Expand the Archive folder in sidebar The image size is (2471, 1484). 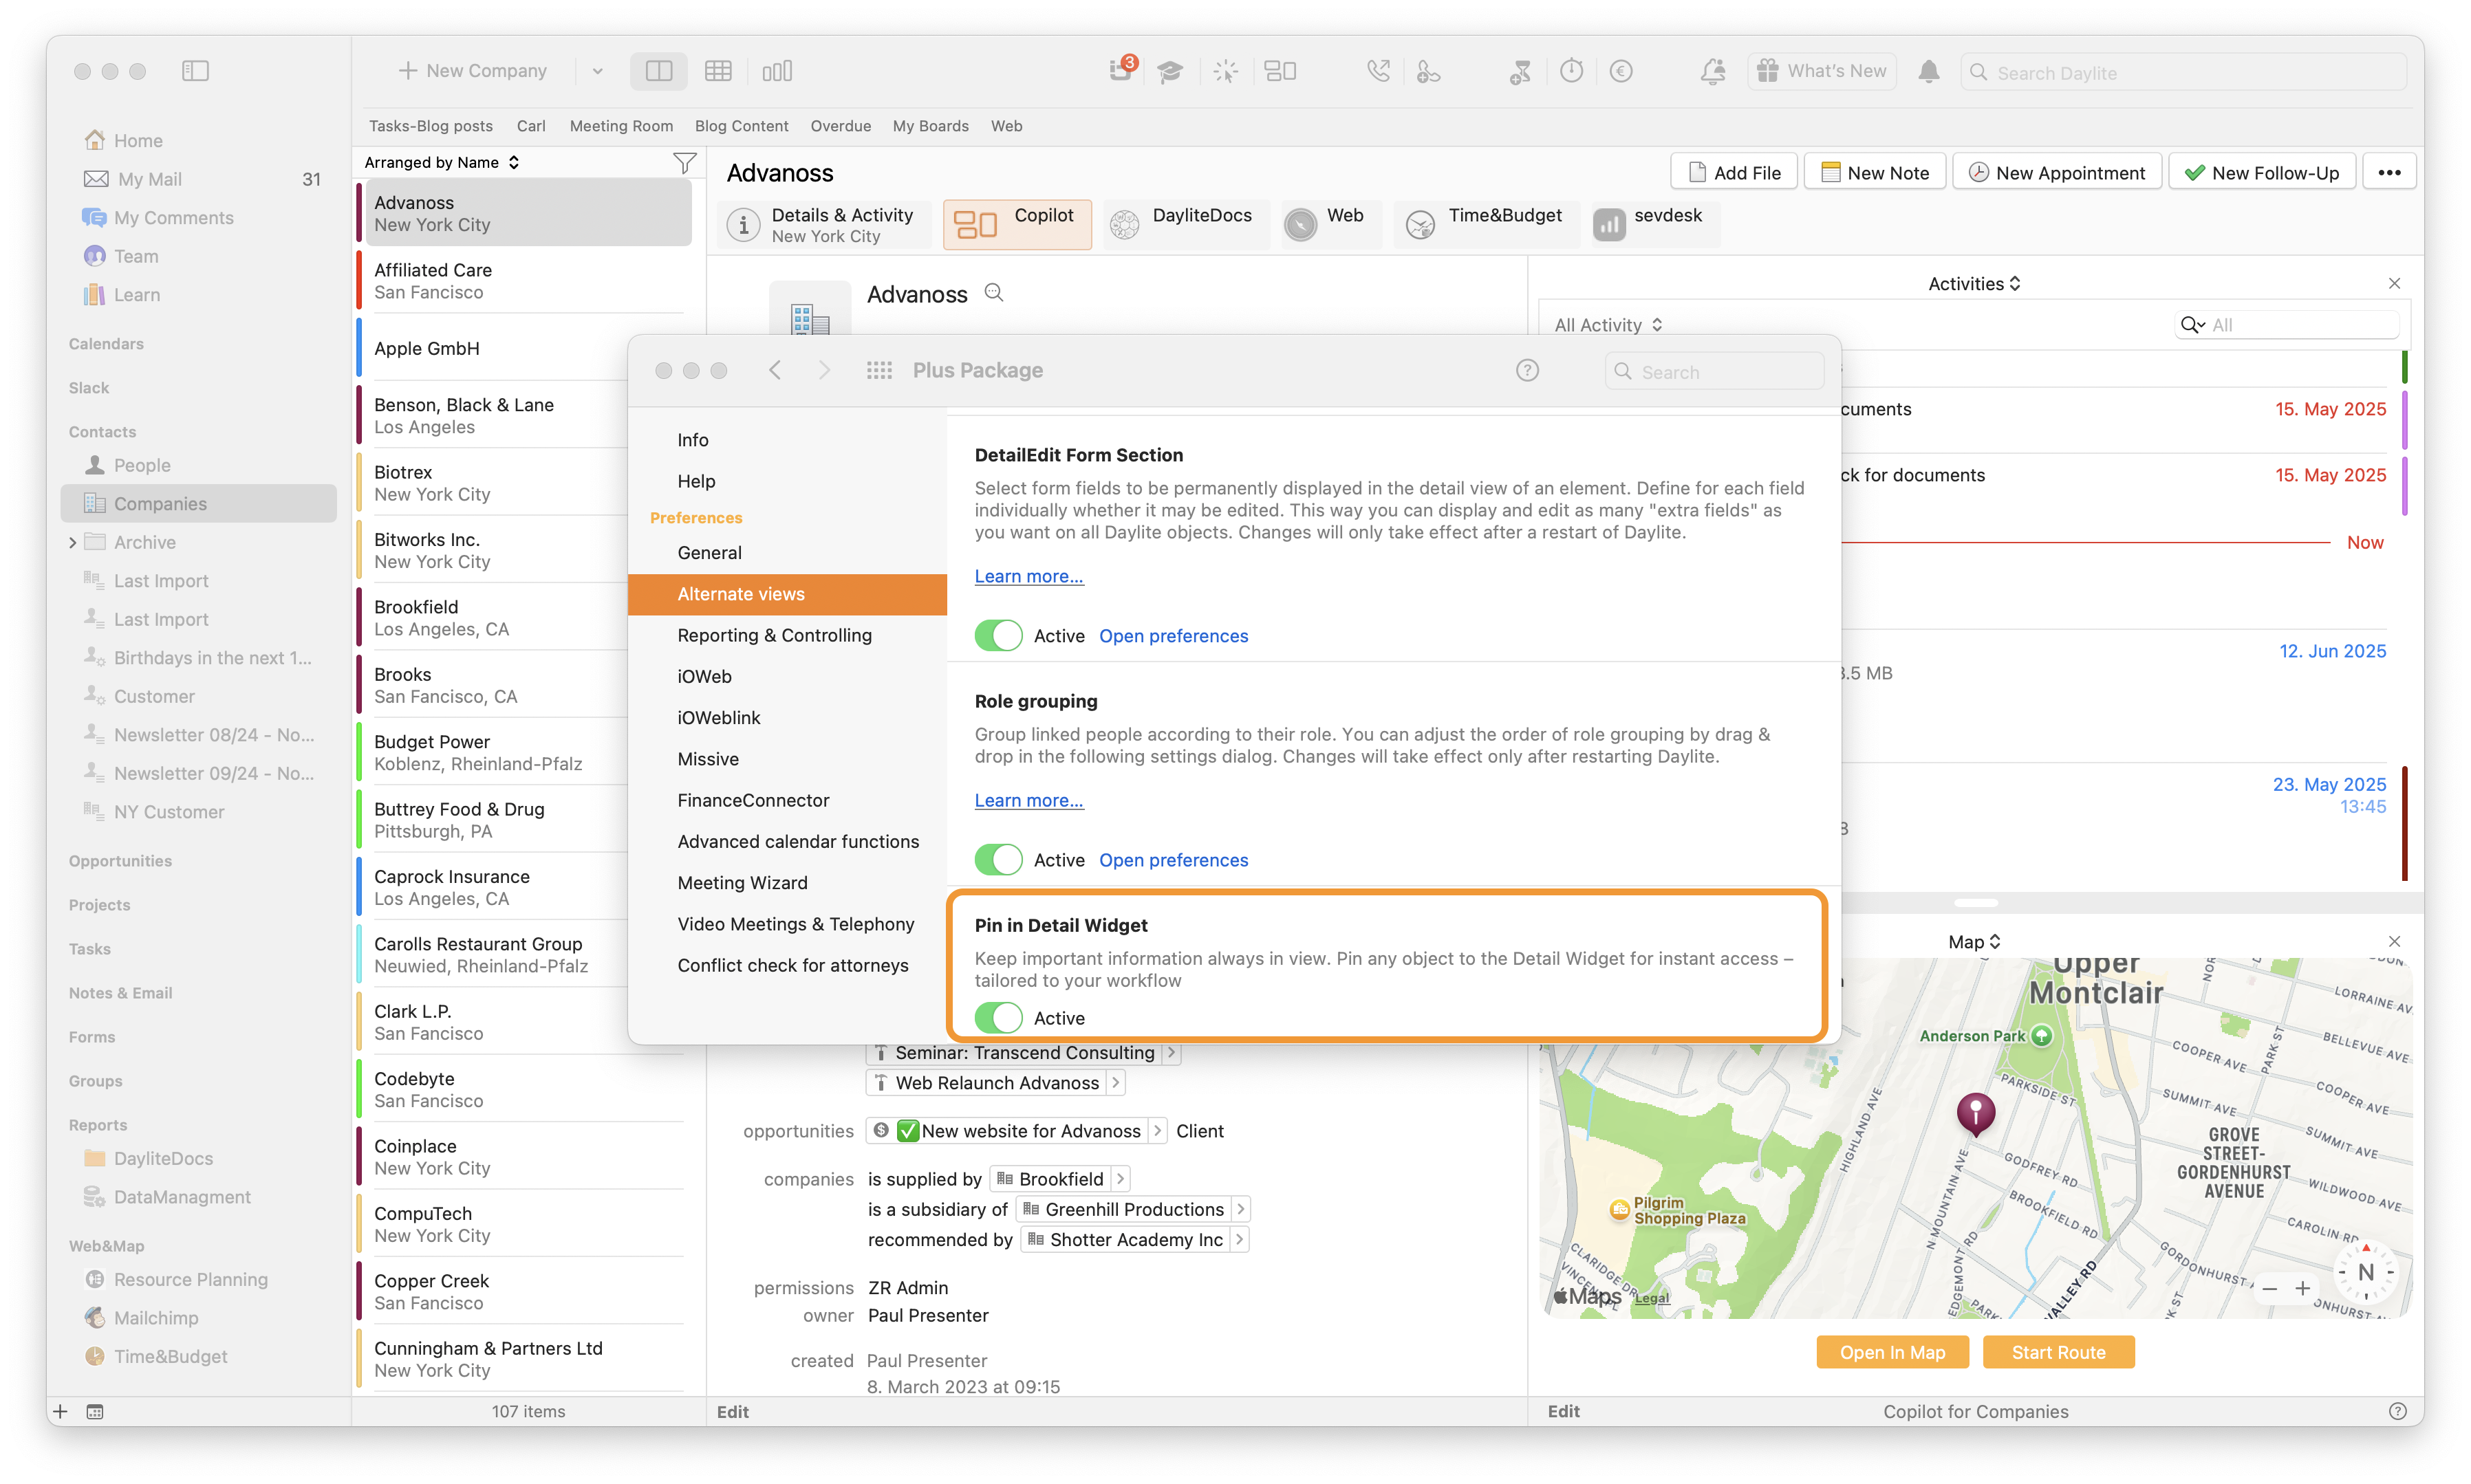[72, 543]
